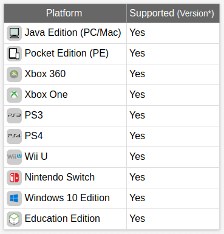Image resolution: width=224 pixels, height=234 pixels.
Task: Click the Pocket Edition tablet-phone icon
Action: (x=14, y=53)
